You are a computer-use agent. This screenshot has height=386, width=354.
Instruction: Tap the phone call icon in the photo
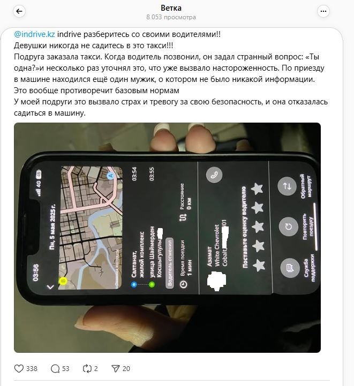tap(214, 175)
